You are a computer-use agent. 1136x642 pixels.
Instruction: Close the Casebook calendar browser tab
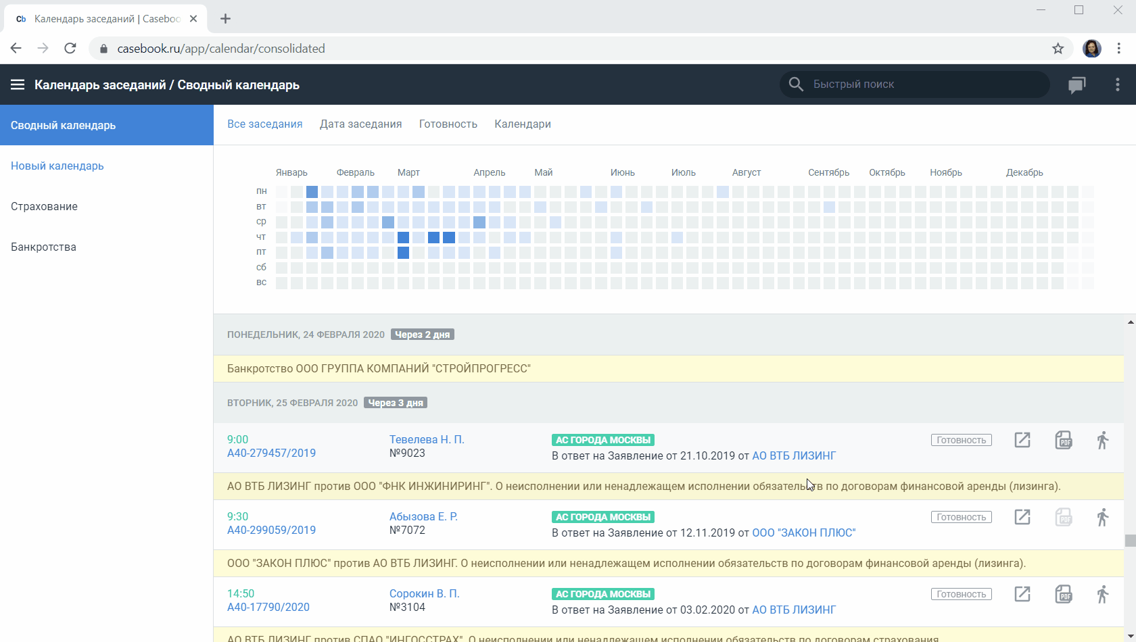[x=193, y=19]
